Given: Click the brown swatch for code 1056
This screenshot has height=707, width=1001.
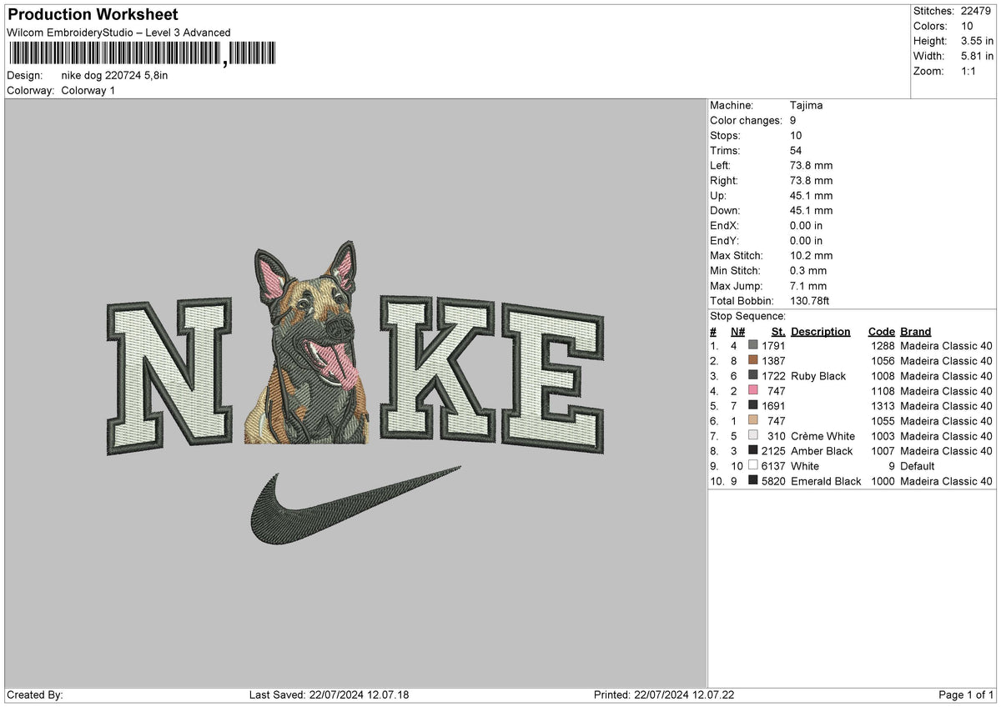Looking at the screenshot, I should click(x=753, y=361).
